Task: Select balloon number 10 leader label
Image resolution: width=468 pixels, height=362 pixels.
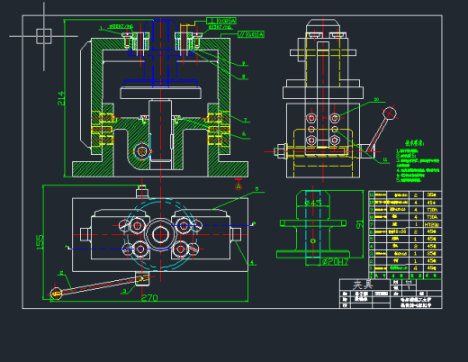Action: (x=376, y=99)
